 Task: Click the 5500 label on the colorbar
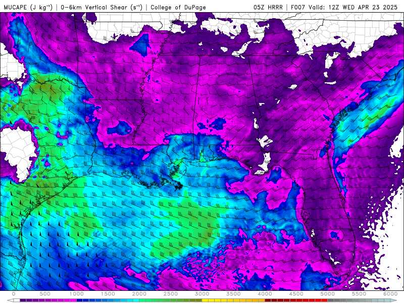pyautogui.click(x=359, y=294)
